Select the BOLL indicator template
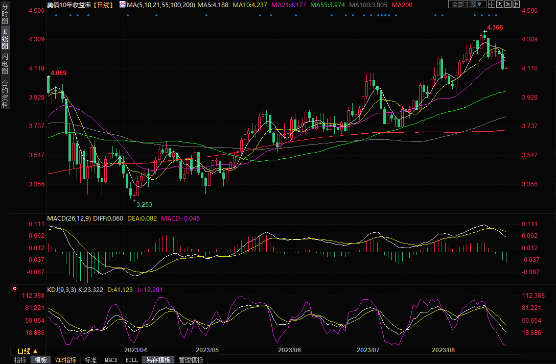Viewport: 556px width, 364px height. click(x=131, y=360)
